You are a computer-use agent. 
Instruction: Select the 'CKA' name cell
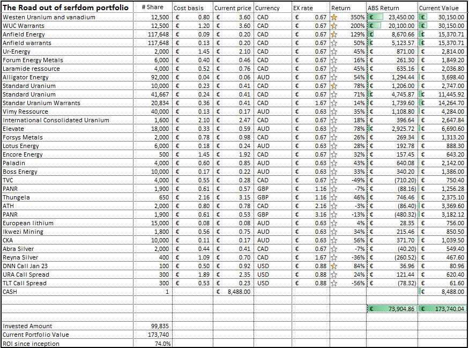pos(68,241)
